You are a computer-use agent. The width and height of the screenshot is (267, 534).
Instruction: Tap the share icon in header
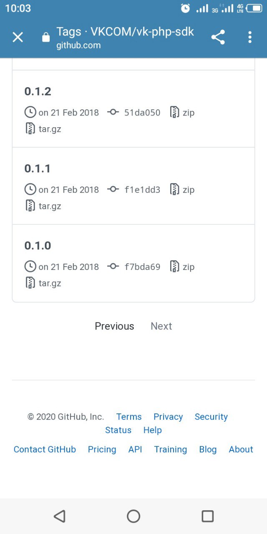[218, 38]
